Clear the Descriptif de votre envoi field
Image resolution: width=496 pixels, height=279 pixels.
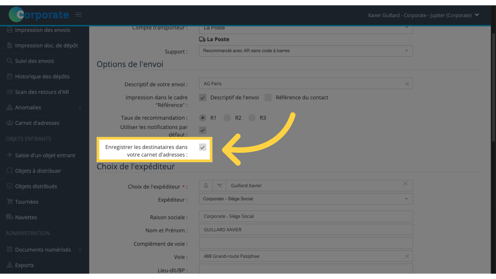click(x=407, y=84)
